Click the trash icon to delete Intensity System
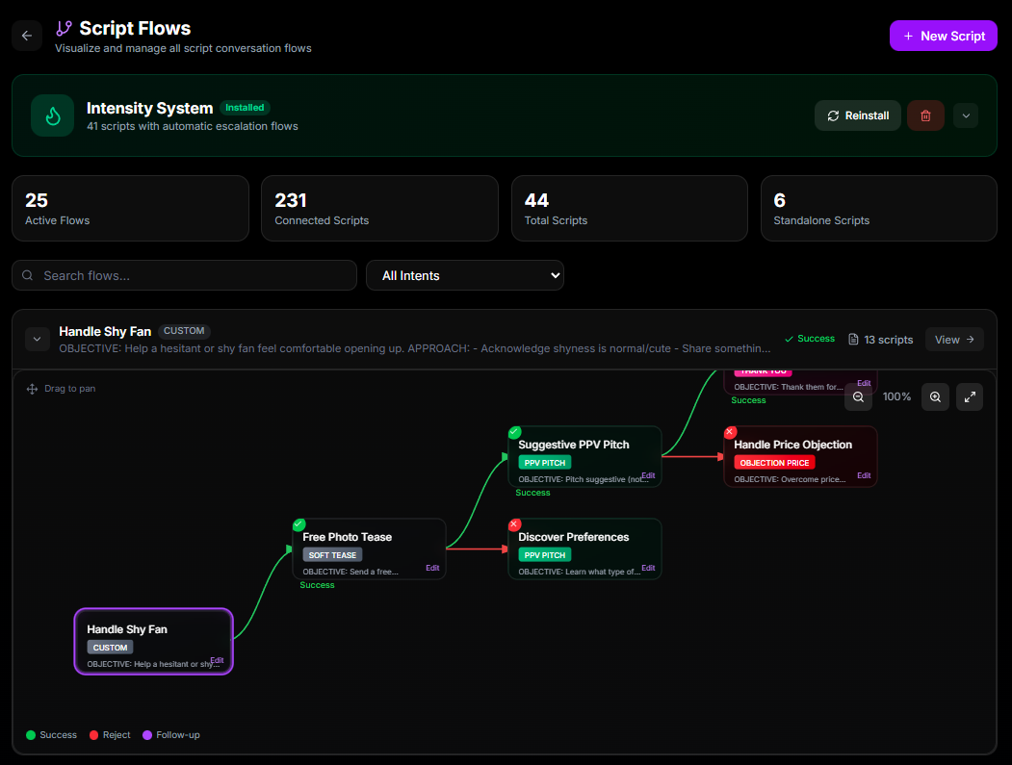The image size is (1012, 765). [x=925, y=115]
